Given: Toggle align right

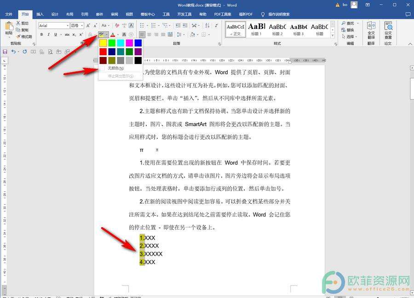Looking at the screenshot, I should pos(156,34).
